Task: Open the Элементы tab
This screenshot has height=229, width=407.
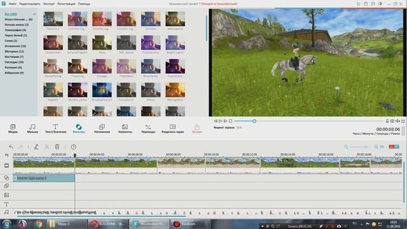Action: point(125,128)
